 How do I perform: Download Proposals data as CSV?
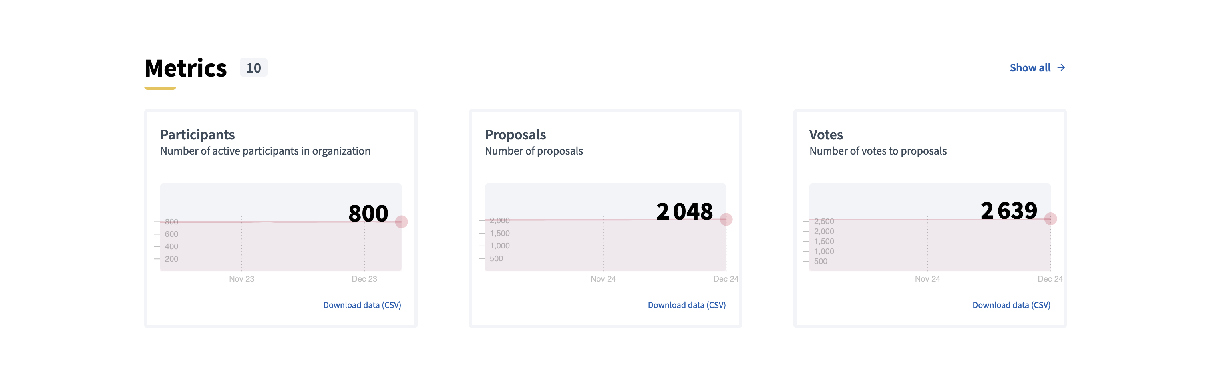687,305
